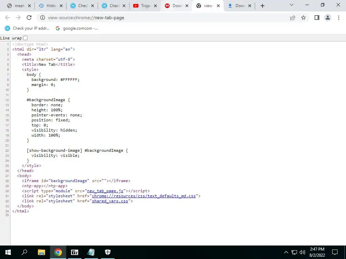Open network status tray icon
Screen dimensions: 346x259
coord(294,252)
